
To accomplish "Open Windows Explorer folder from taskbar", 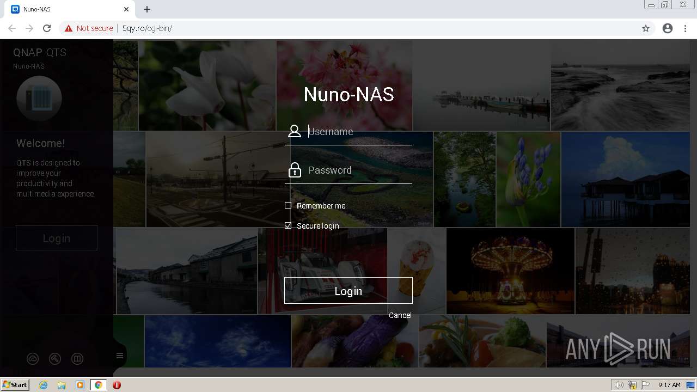I will coord(62,385).
